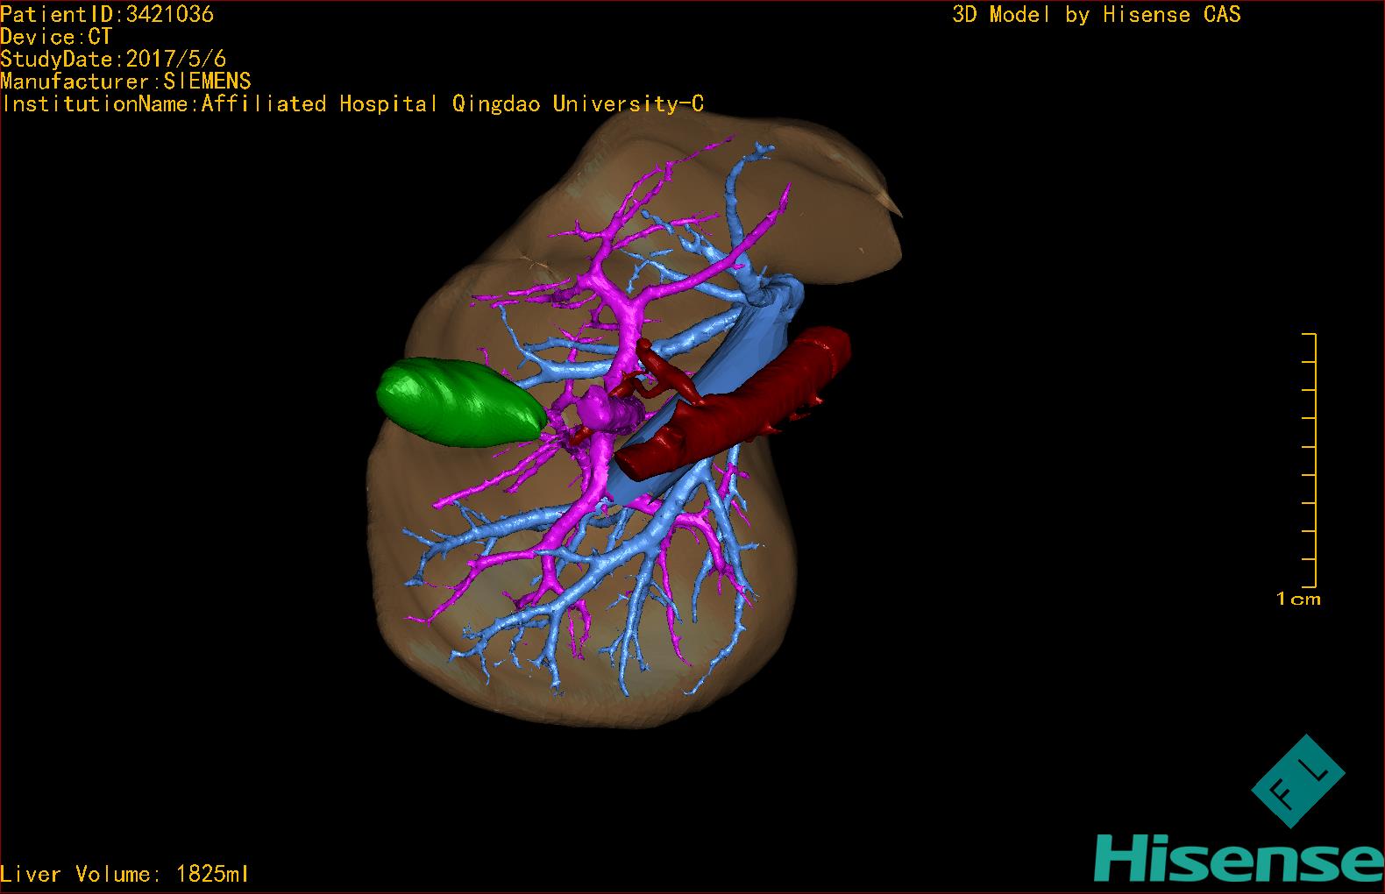Click the Device:CT label

(x=56, y=37)
